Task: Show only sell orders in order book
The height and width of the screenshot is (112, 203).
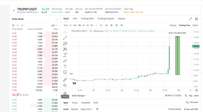Action: point(22,26)
